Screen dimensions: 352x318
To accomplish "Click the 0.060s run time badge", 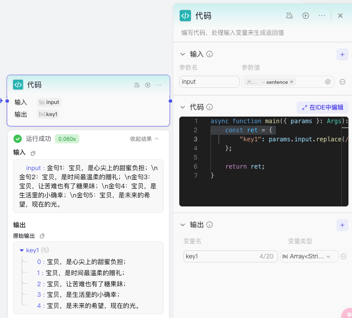I will tap(67, 139).
